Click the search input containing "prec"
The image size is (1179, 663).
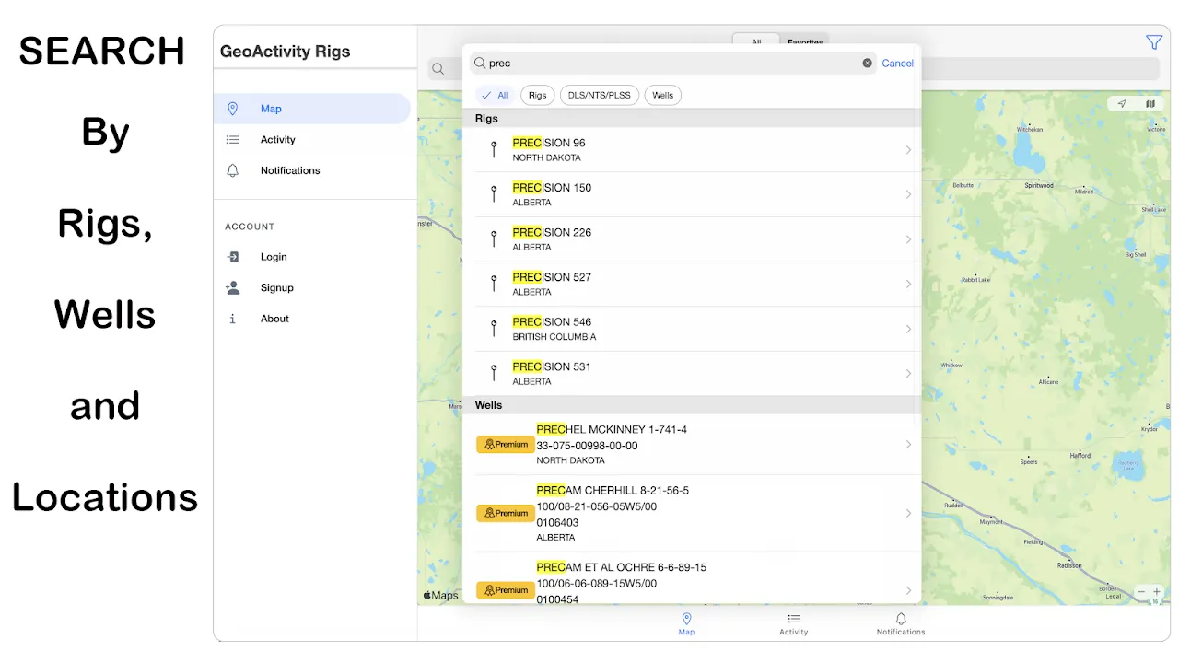[x=672, y=64]
